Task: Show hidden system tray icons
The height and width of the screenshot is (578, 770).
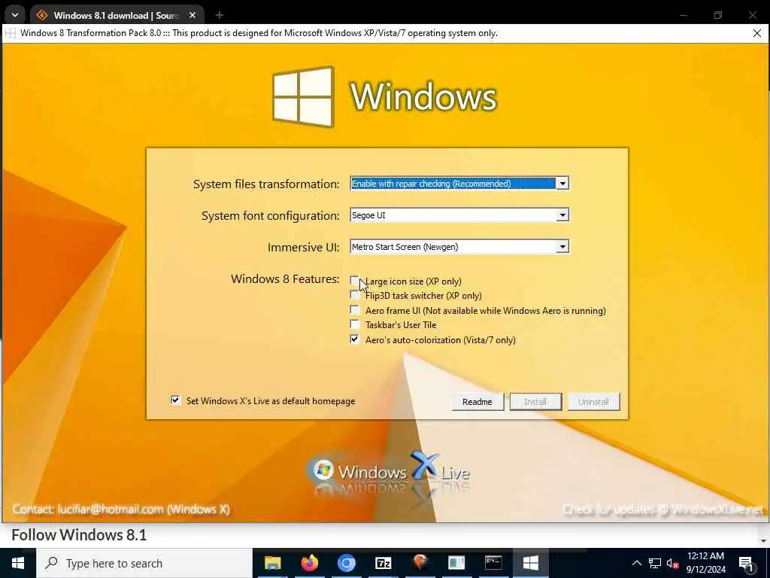Action: [x=636, y=563]
